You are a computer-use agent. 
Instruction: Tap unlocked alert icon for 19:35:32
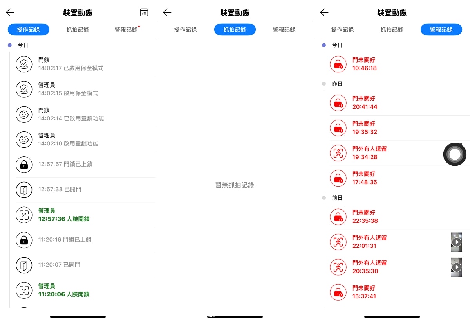(338, 128)
